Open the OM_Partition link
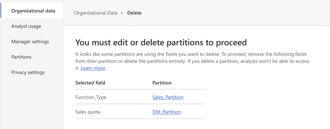 [x=166, y=112]
